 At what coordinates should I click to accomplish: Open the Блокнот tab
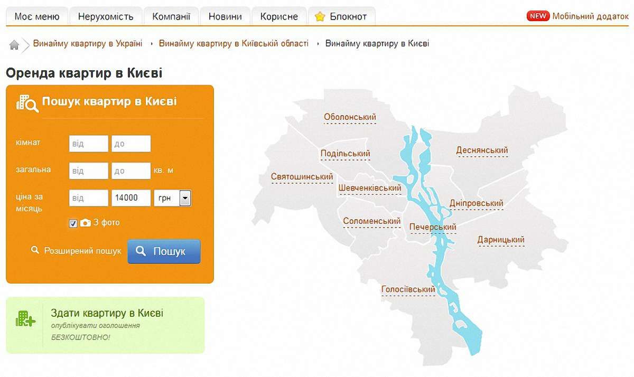[x=341, y=16]
